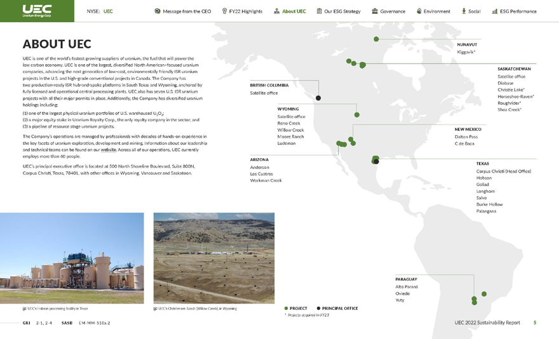Image resolution: width=559 pixels, height=339 pixels.
Task: Click the camera icon beside Hobson caption
Action: pos(24,309)
